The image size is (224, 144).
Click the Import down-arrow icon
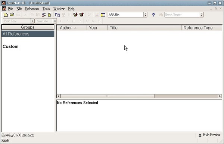[x=75, y=15]
